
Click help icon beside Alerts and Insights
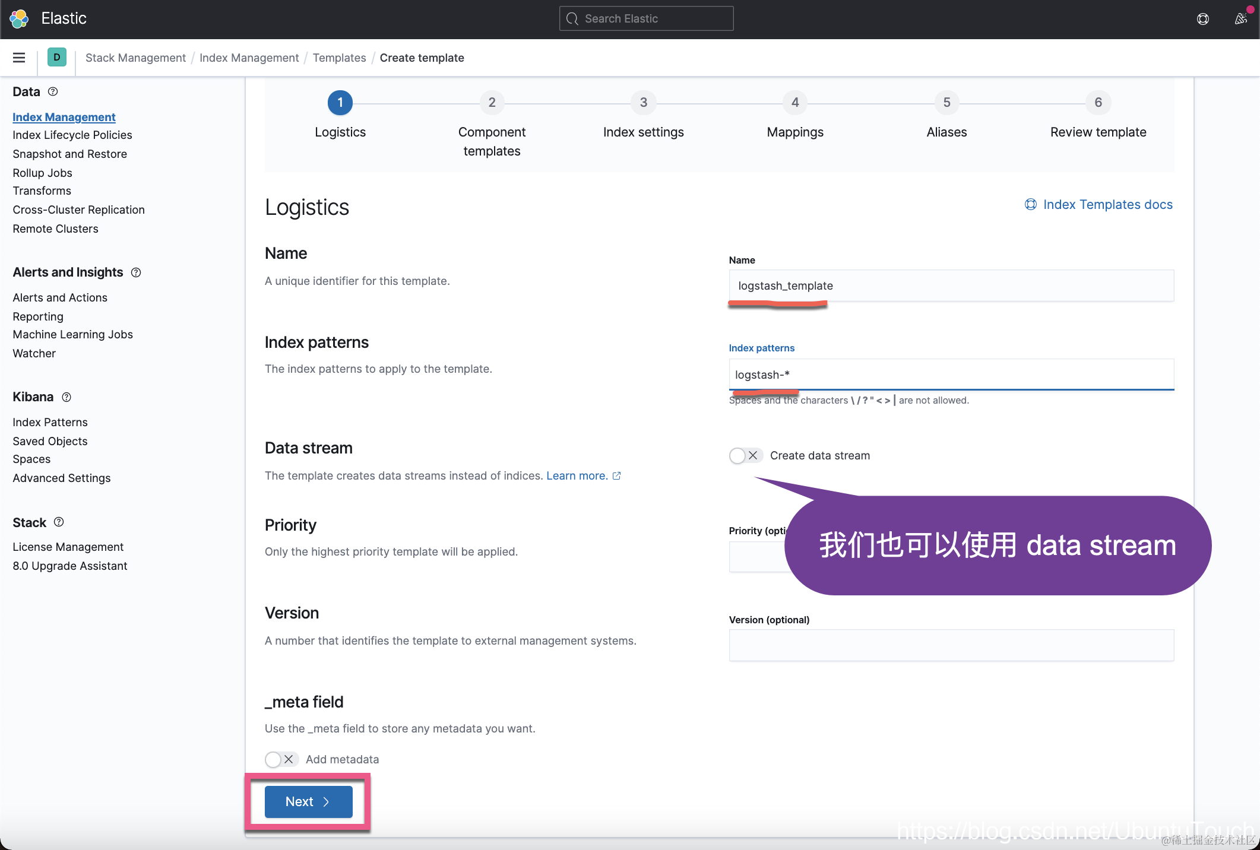click(136, 272)
